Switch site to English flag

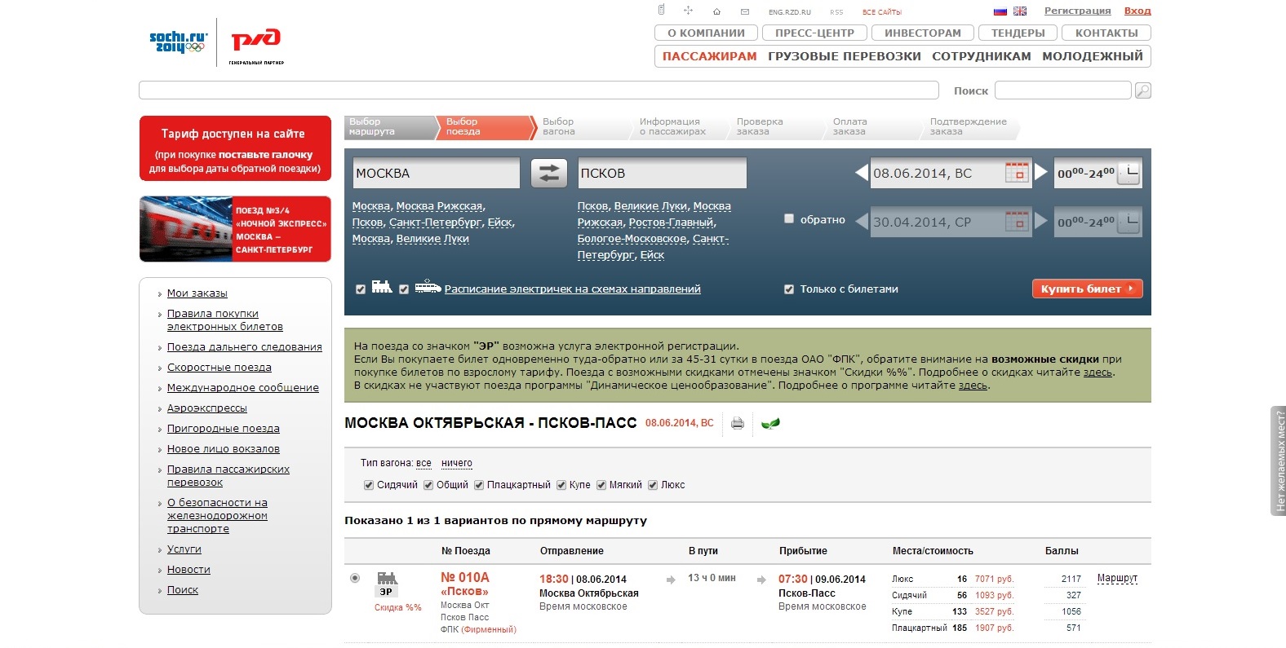tap(1020, 11)
